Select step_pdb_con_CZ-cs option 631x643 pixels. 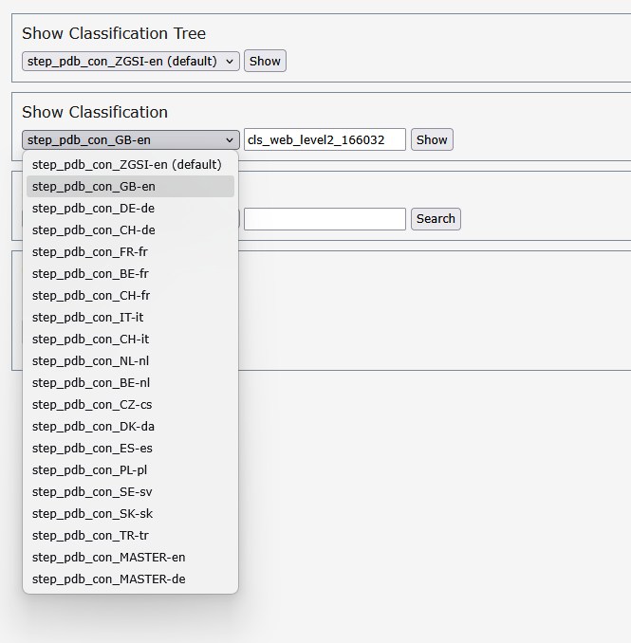(91, 404)
